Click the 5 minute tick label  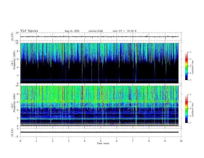(x=101, y=141)
